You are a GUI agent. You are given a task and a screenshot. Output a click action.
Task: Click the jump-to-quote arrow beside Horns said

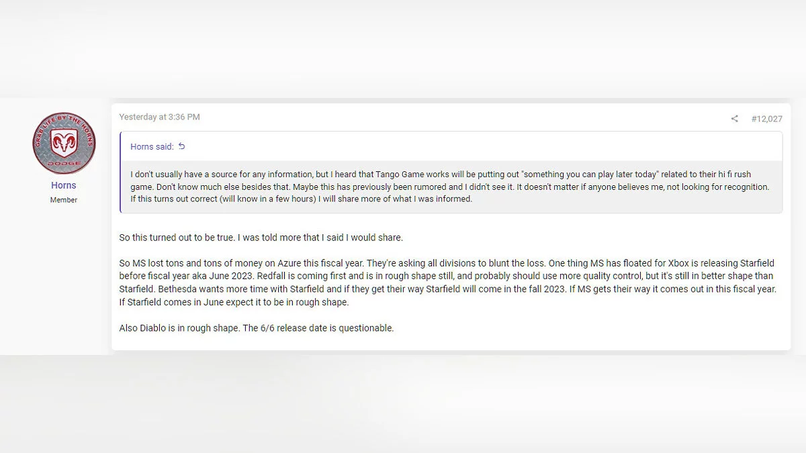(181, 146)
